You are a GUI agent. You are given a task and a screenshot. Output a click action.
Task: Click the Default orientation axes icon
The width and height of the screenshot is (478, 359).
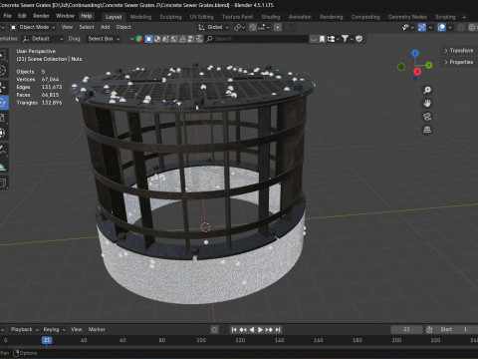point(26,39)
